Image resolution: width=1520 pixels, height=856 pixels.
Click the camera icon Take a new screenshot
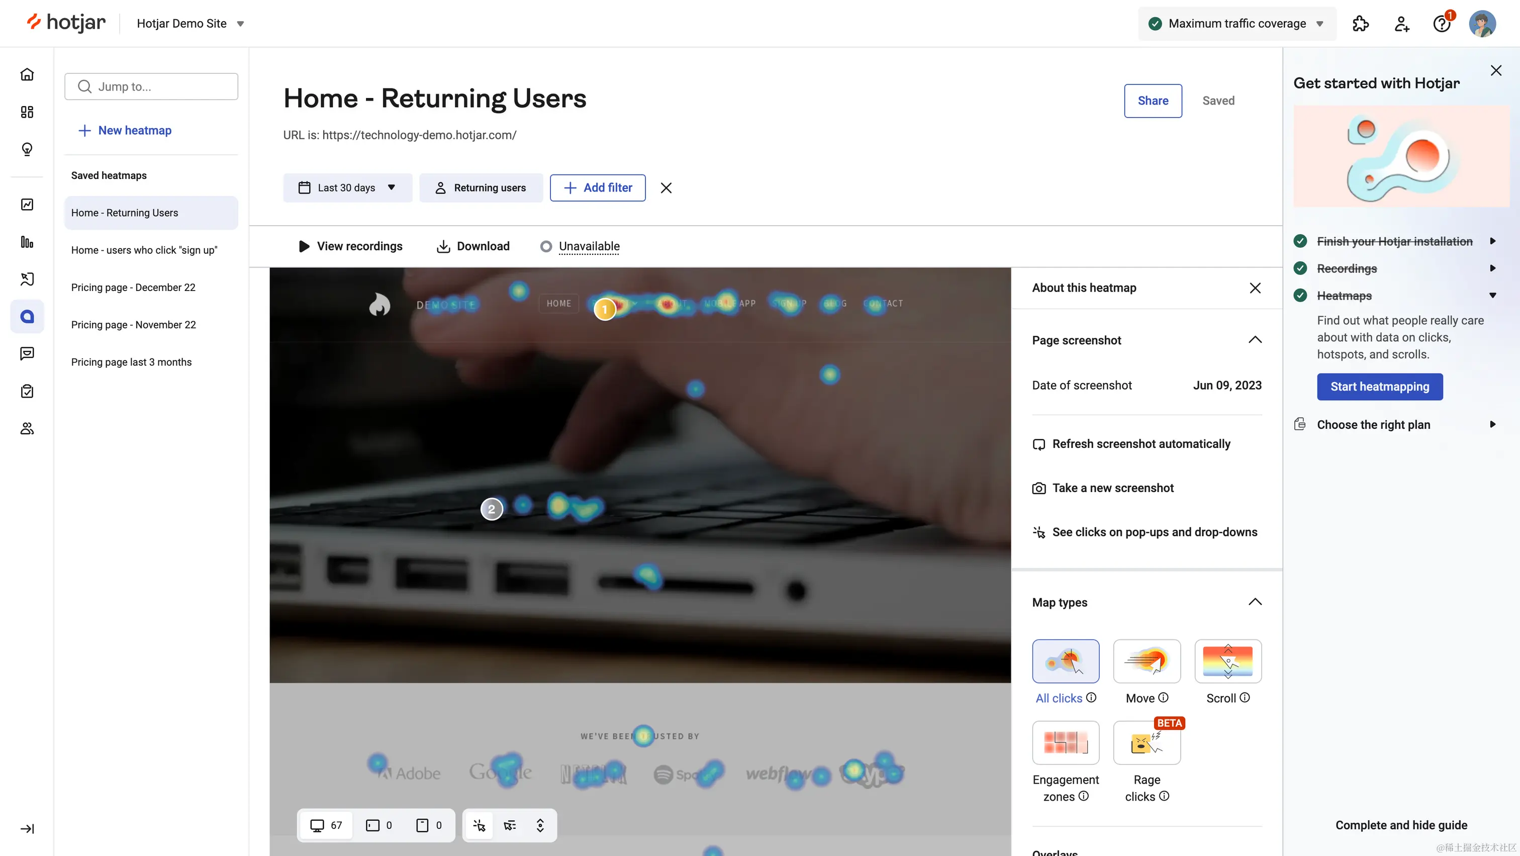pyautogui.click(x=1038, y=489)
